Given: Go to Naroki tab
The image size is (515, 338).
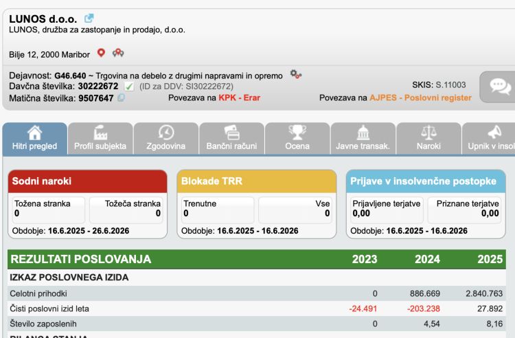Looking at the screenshot, I should point(428,138).
